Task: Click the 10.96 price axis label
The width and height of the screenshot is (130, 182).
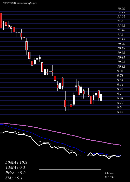Action: (121, 44)
